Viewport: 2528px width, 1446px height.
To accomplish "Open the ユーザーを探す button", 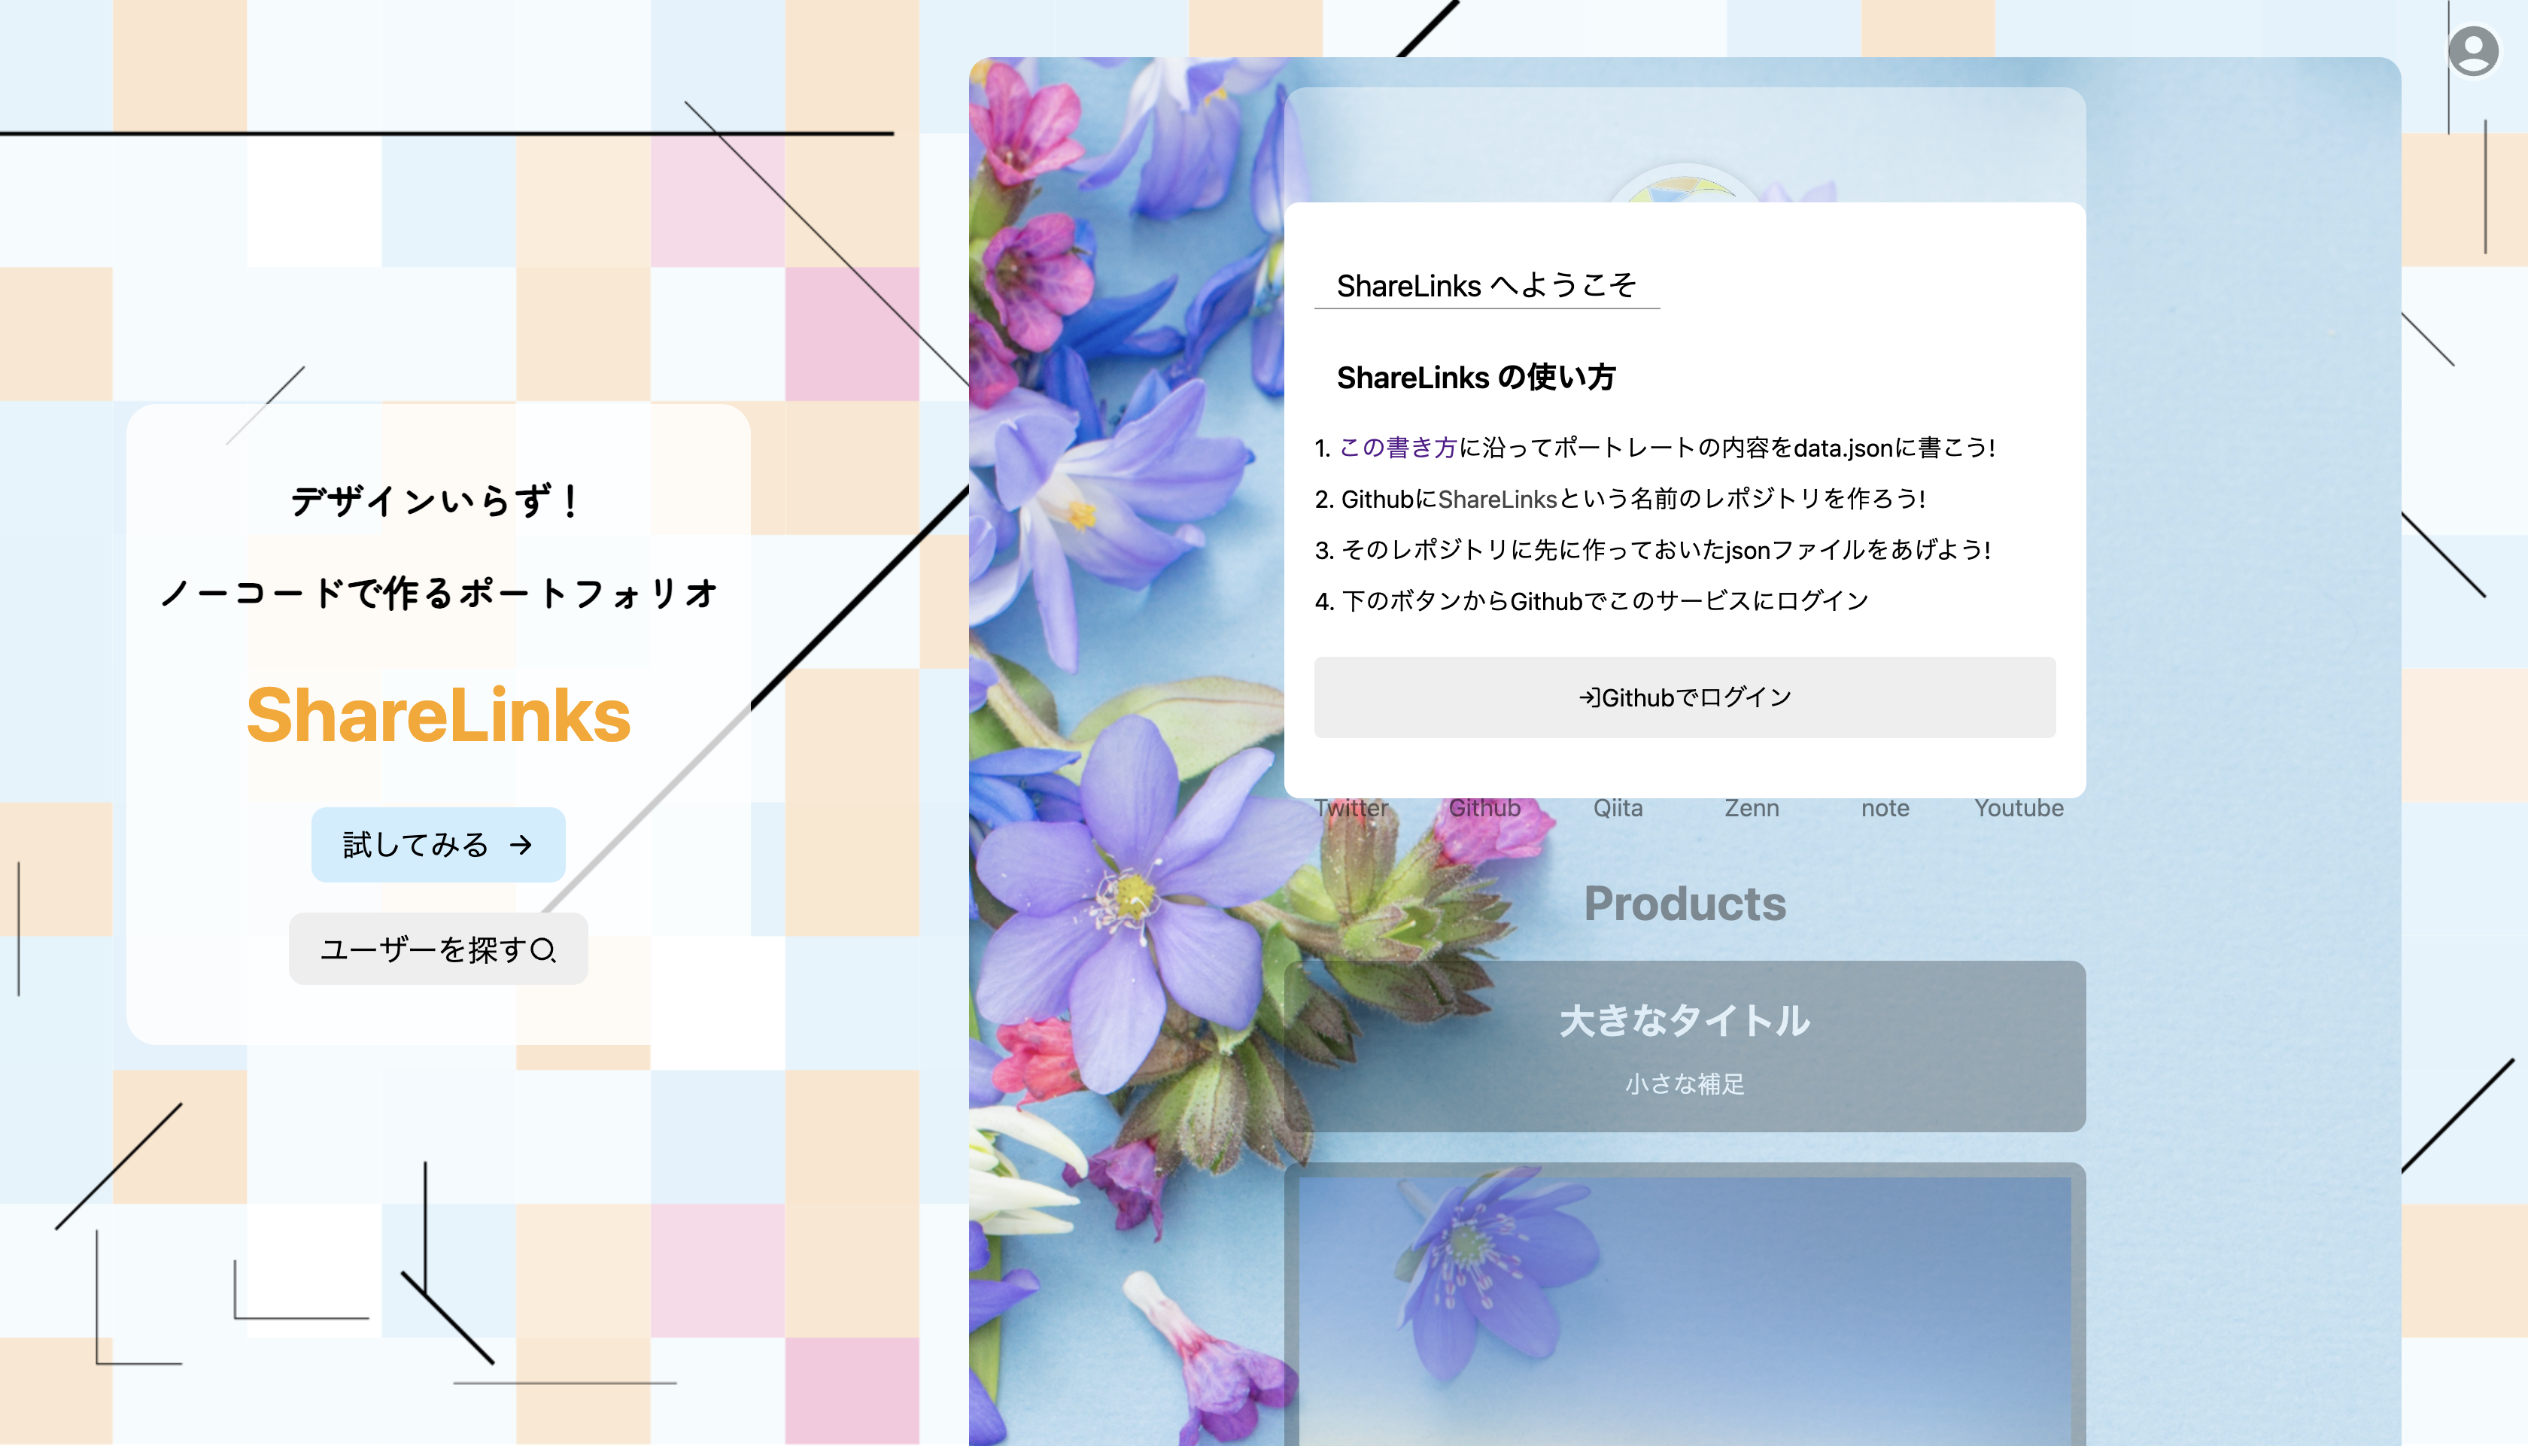I will [x=438, y=949].
